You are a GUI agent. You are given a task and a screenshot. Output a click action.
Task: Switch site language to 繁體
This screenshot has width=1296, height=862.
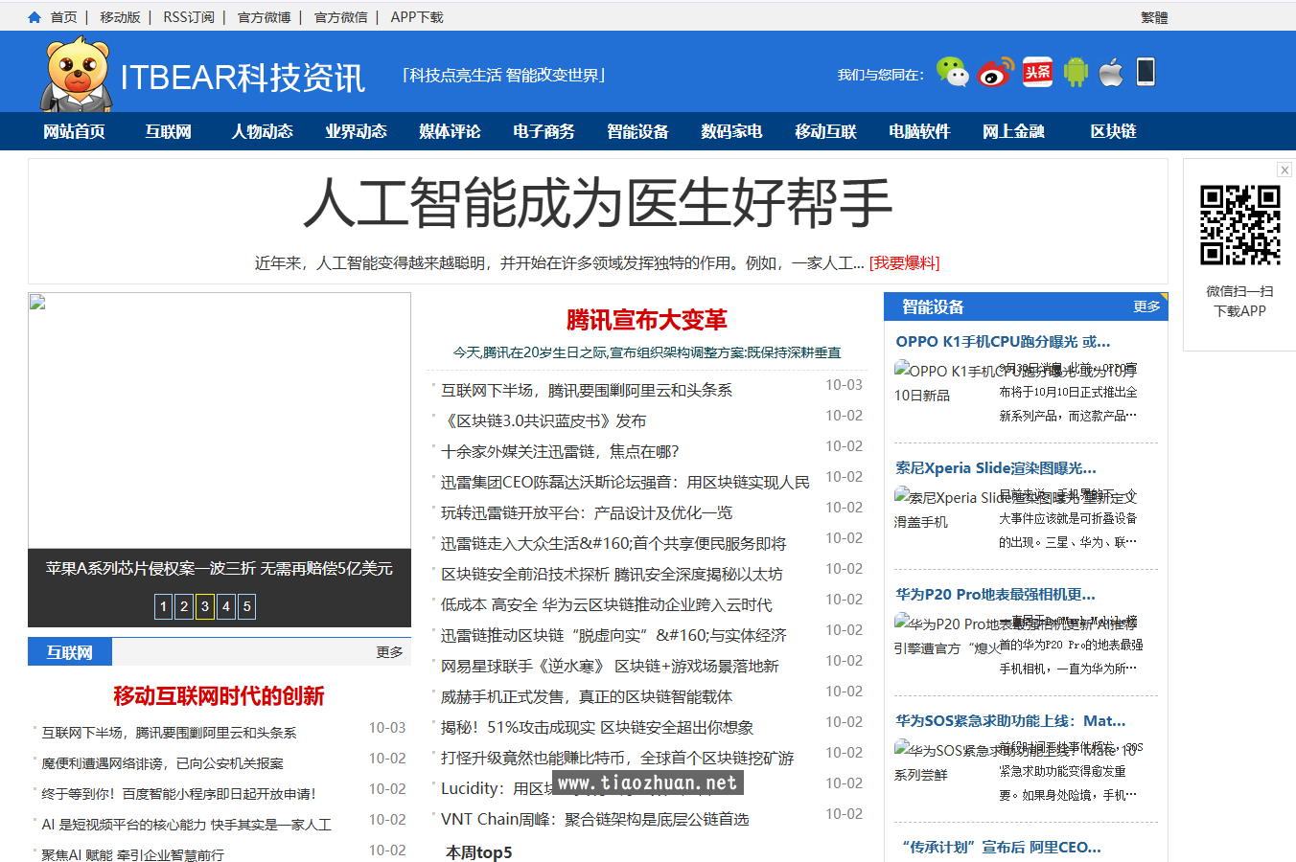click(1156, 16)
